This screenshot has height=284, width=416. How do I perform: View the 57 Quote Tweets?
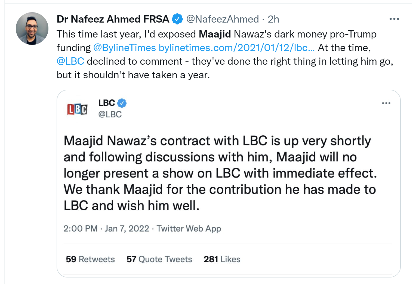pyautogui.click(x=159, y=259)
